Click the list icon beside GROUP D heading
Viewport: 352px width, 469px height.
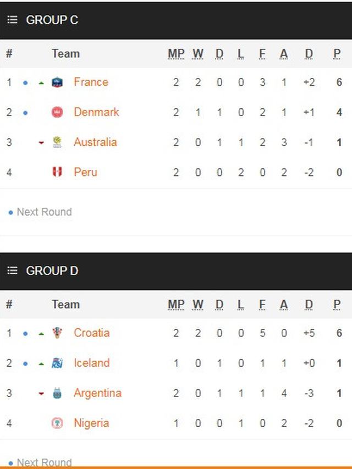click(x=13, y=271)
